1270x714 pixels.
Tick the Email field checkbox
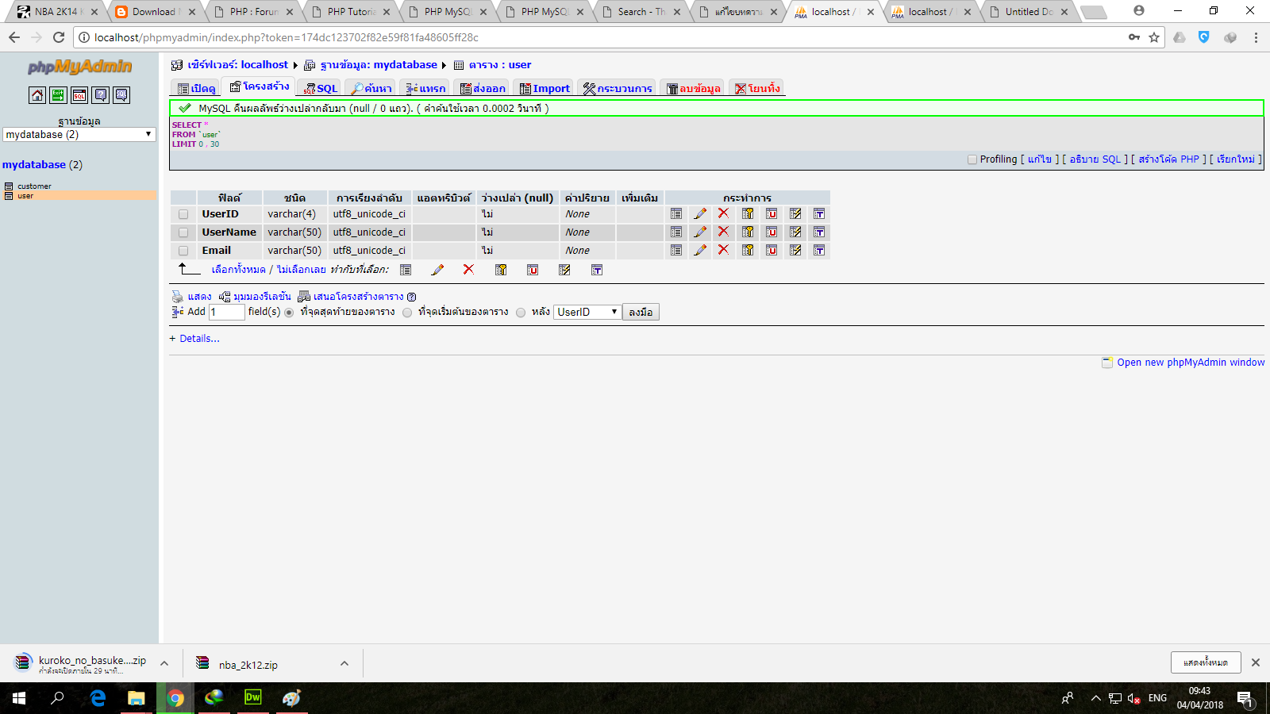[x=183, y=251]
